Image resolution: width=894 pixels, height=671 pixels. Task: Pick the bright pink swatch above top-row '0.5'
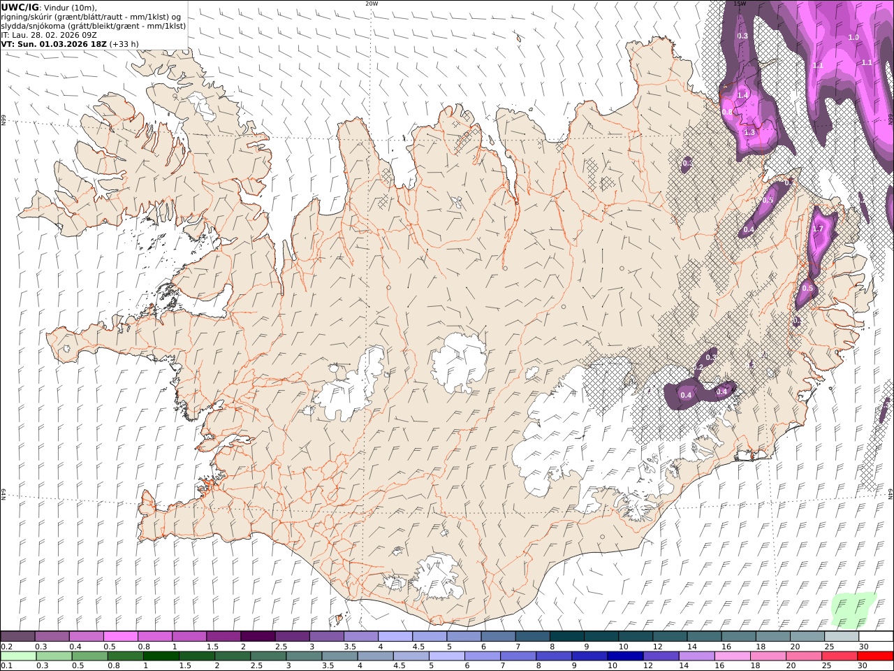pyautogui.click(x=121, y=636)
